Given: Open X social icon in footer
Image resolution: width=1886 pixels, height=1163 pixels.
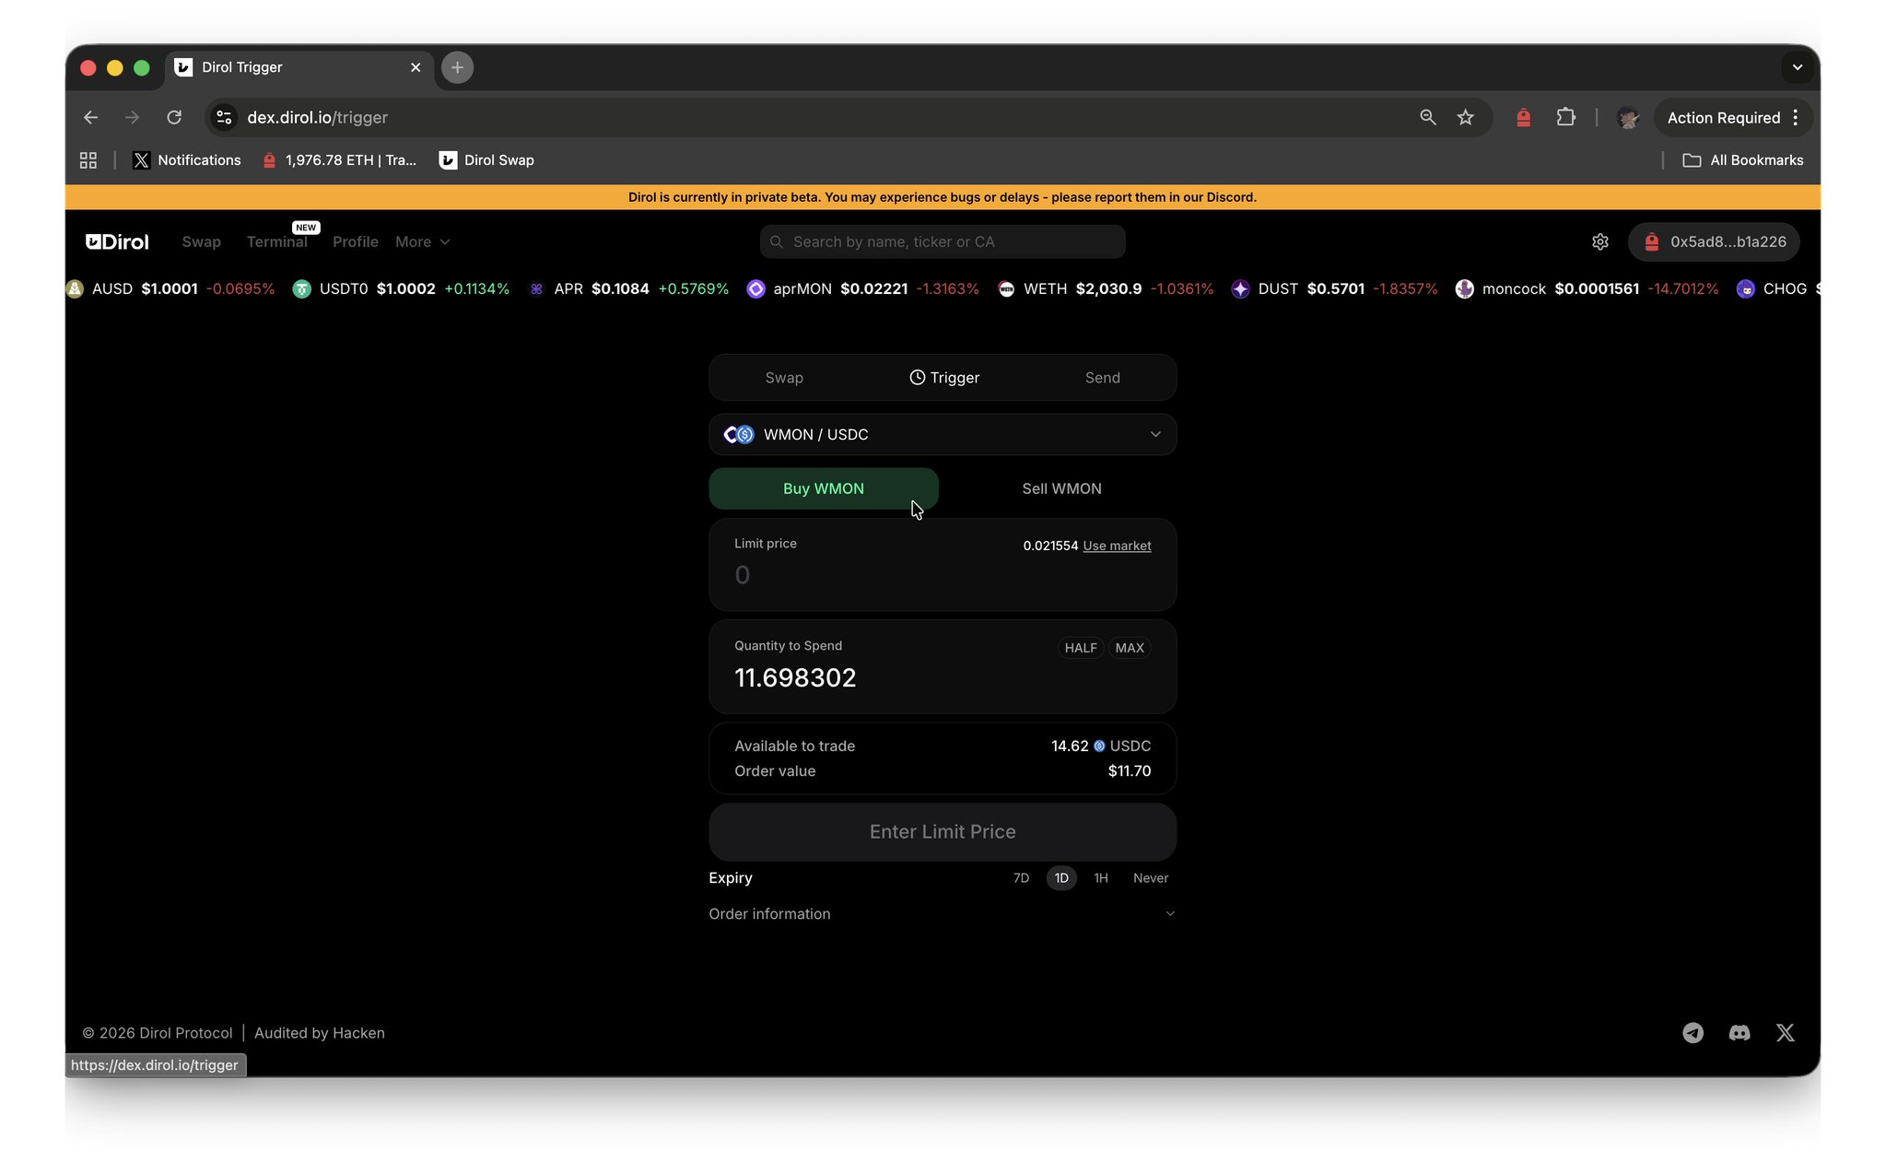Looking at the screenshot, I should (x=1785, y=1032).
